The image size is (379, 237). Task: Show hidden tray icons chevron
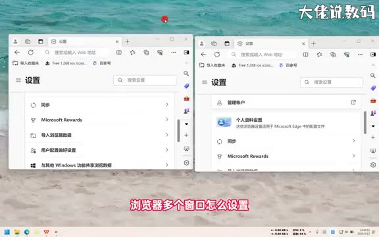point(310,232)
